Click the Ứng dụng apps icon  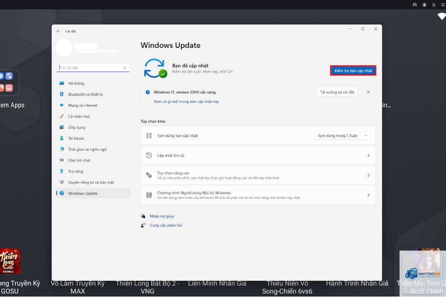click(x=62, y=127)
